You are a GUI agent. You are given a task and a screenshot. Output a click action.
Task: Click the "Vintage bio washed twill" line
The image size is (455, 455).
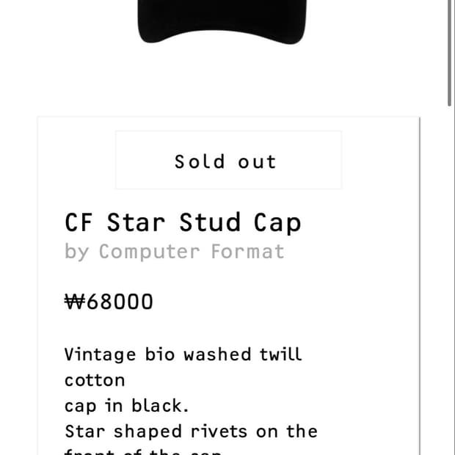coord(183,354)
